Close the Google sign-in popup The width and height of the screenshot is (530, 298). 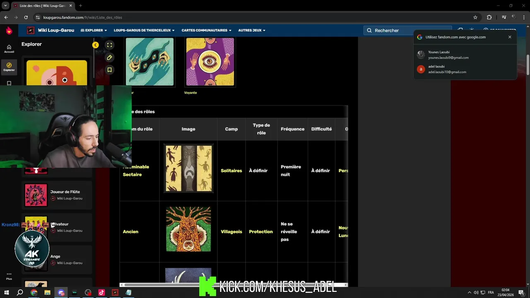coord(510,37)
